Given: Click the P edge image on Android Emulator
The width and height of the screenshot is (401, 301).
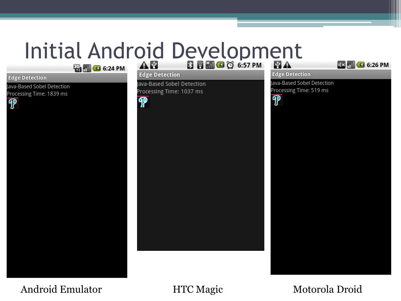Looking at the screenshot, I should point(13,103).
